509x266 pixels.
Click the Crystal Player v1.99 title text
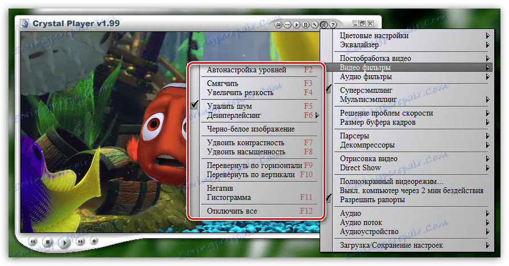click(76, 23)
